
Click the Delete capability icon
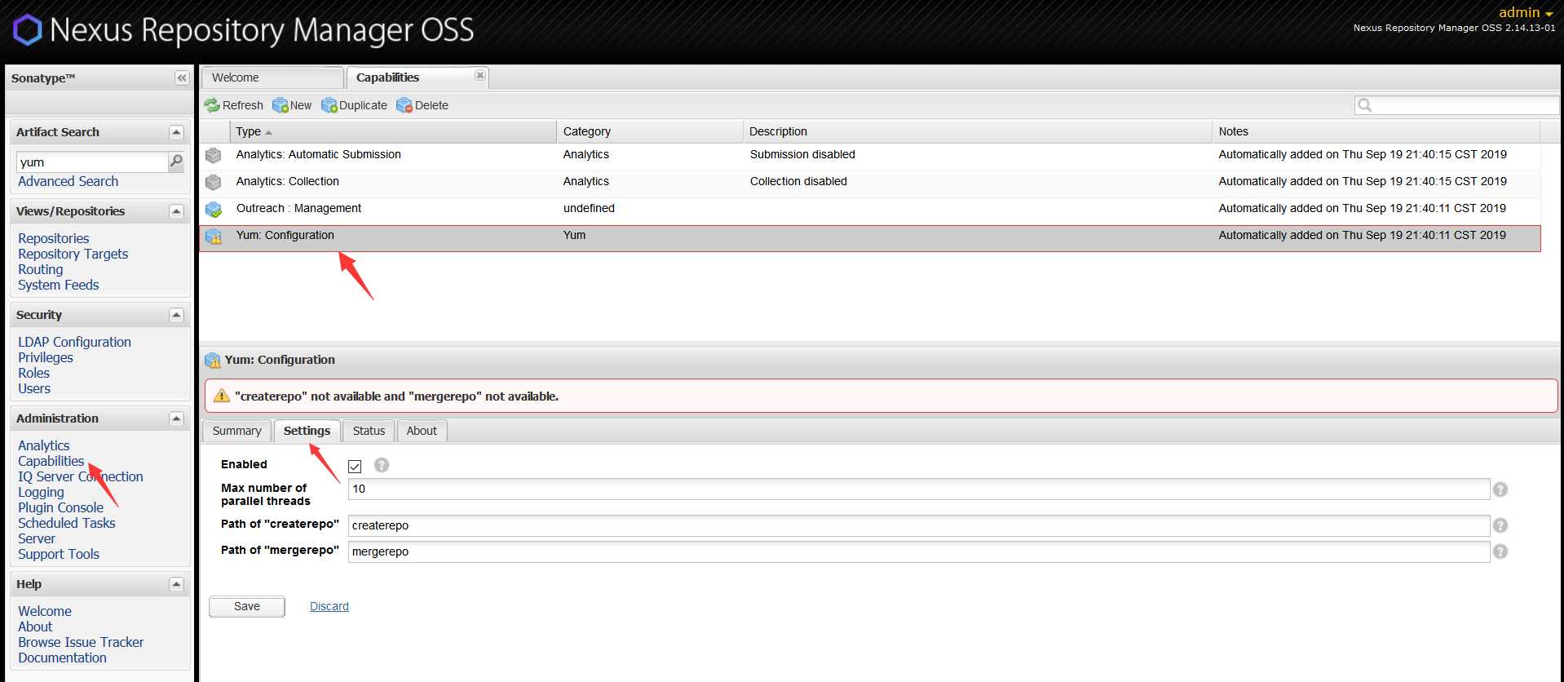(x=404, y=105)
